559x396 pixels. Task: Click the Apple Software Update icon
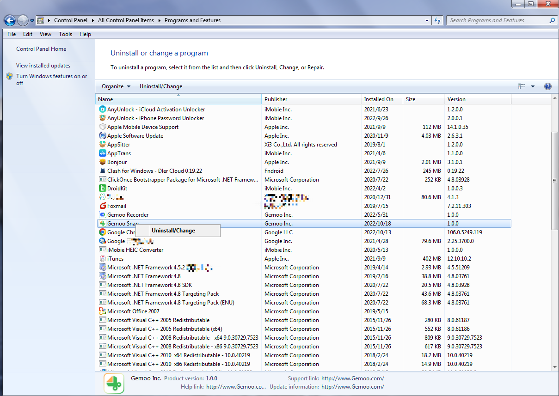click(x=103, y=136)
